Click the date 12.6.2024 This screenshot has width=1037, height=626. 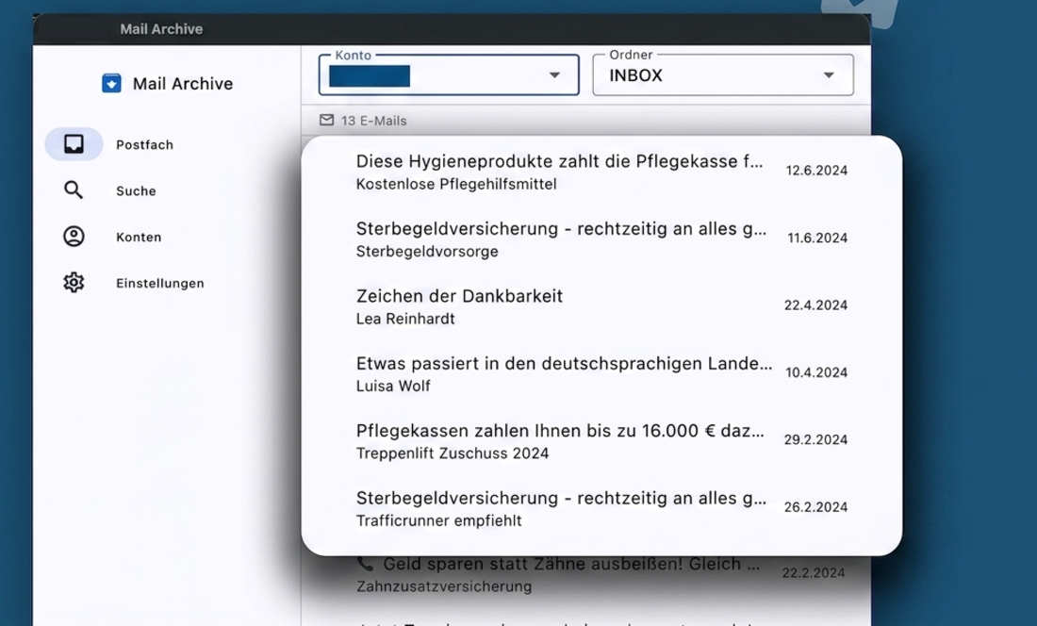tap(816, 171)
